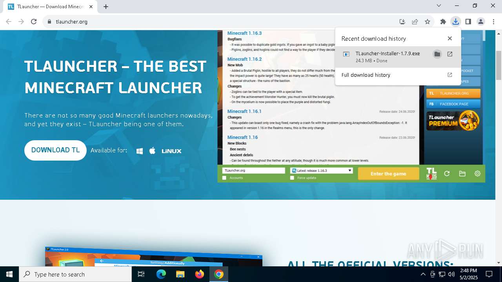The width and height of the screenshot is (502, 282).
Task: Open the Windows Start menu
Action: (9, 274)
